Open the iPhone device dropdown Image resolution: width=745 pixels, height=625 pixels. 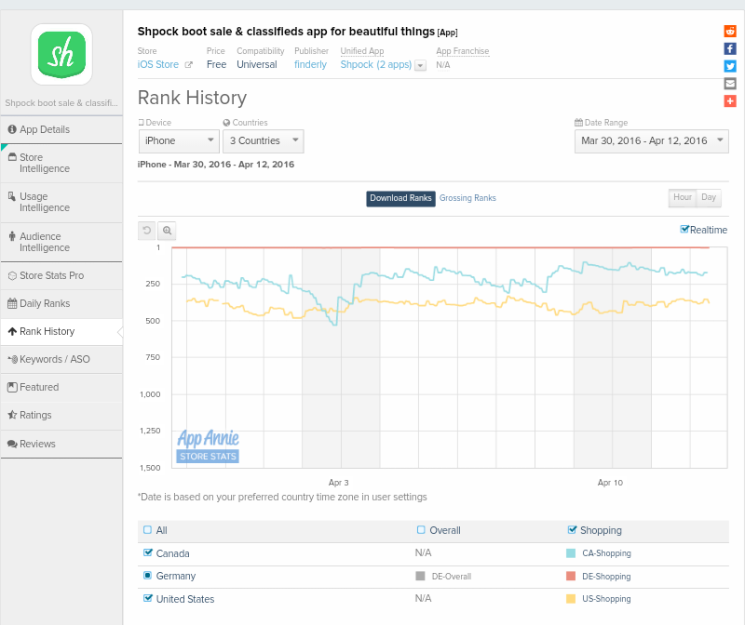click(x=179, y=141)
